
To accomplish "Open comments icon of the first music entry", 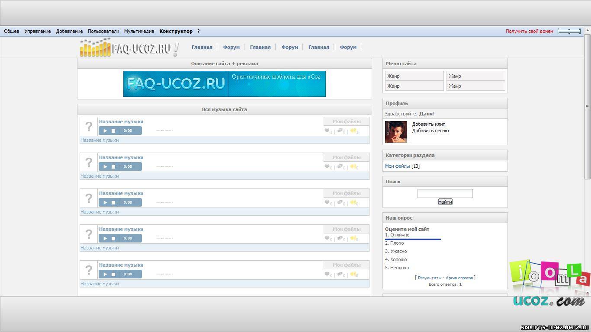I will [x=340, y=131].
